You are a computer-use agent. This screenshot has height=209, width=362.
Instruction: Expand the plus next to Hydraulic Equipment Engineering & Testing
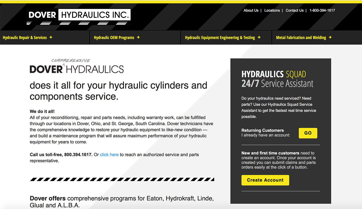259,37
